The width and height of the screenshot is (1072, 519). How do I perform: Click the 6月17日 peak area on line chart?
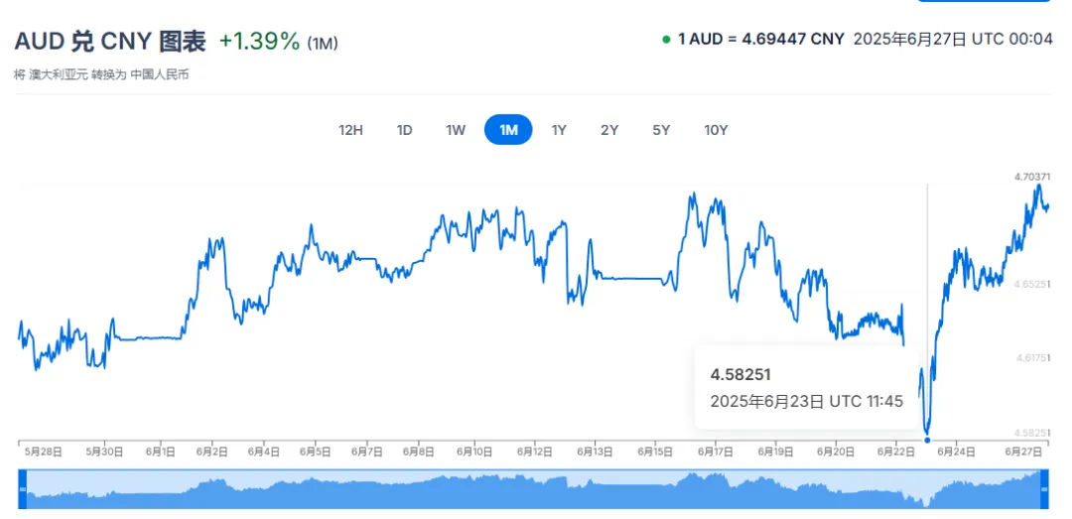693,198
